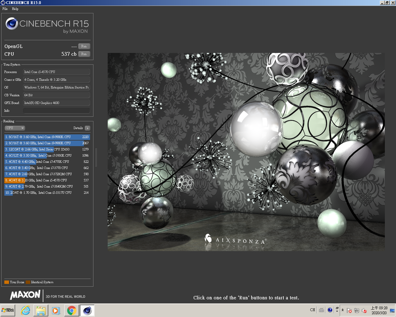Image resolution: width=396 pixels, height=317 pixels.
Task: Click the Processor field Intel Core i5-4570
Action: [x=56, y=72]
